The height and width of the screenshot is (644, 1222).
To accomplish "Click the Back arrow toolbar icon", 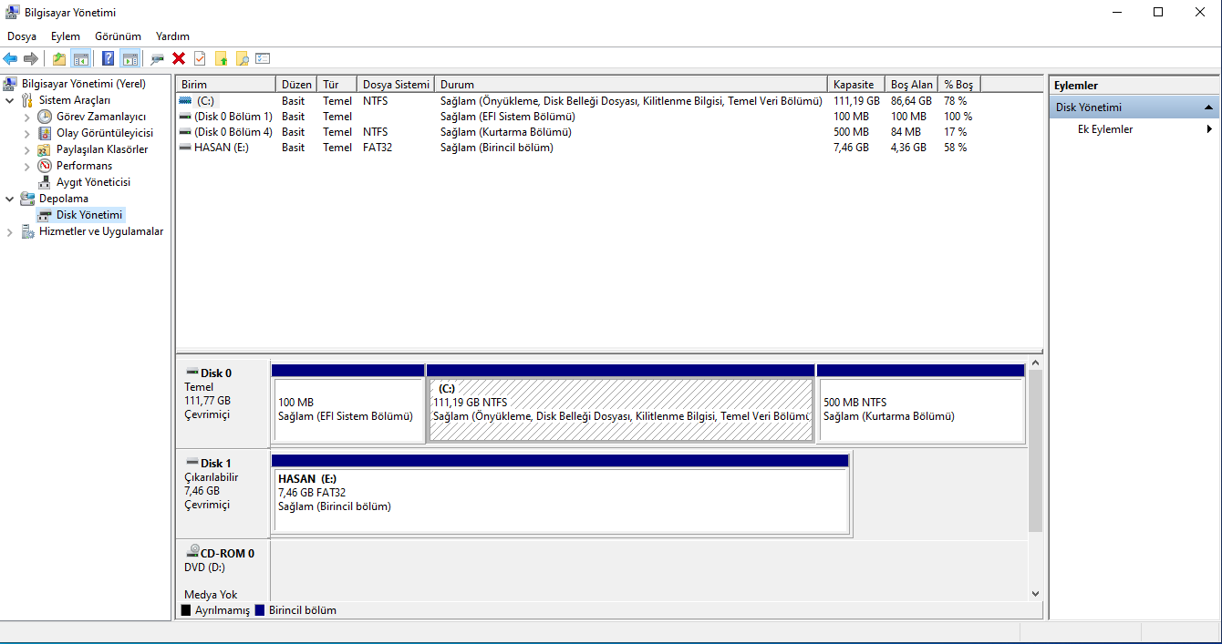I will pos(10,58).
